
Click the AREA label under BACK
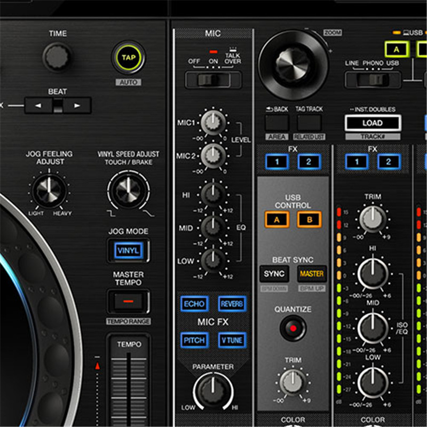point(277,137)
